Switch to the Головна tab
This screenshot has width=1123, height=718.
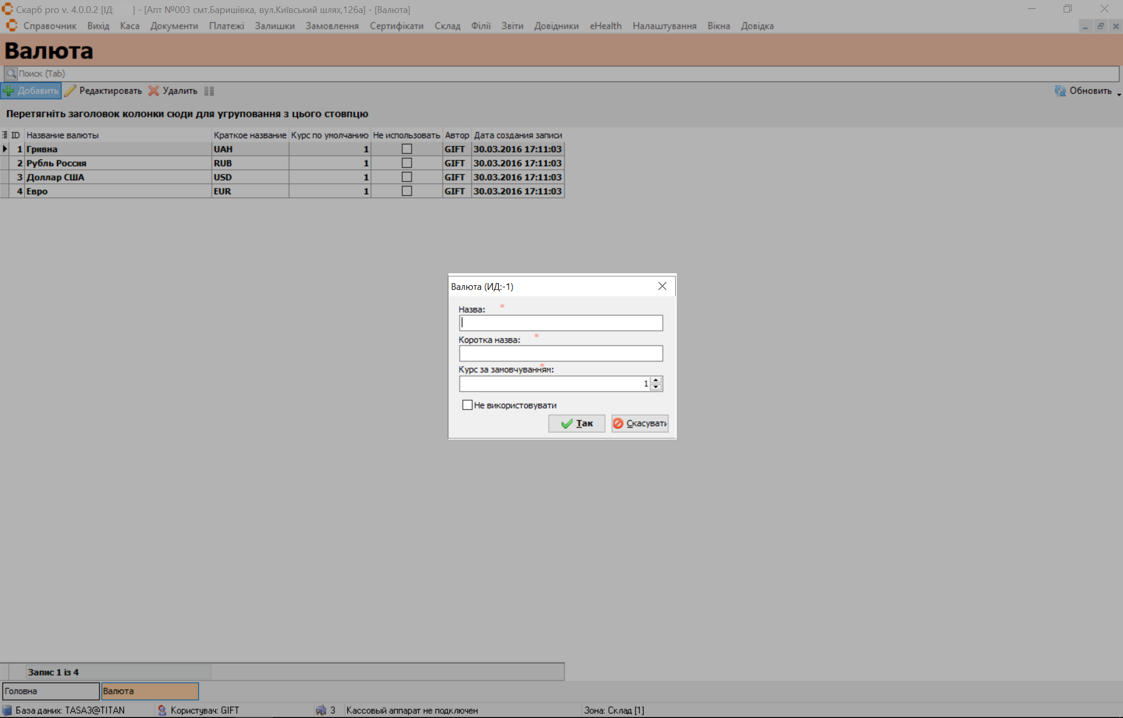pyautogui.click(x=50, y=691)
